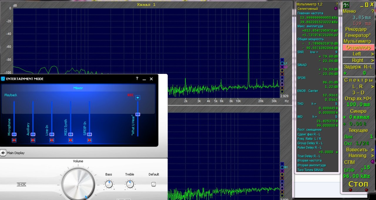Viewport: 376px width, 200px height.
Task: Expand the Right channel submenu
Action: click(372, 60)
